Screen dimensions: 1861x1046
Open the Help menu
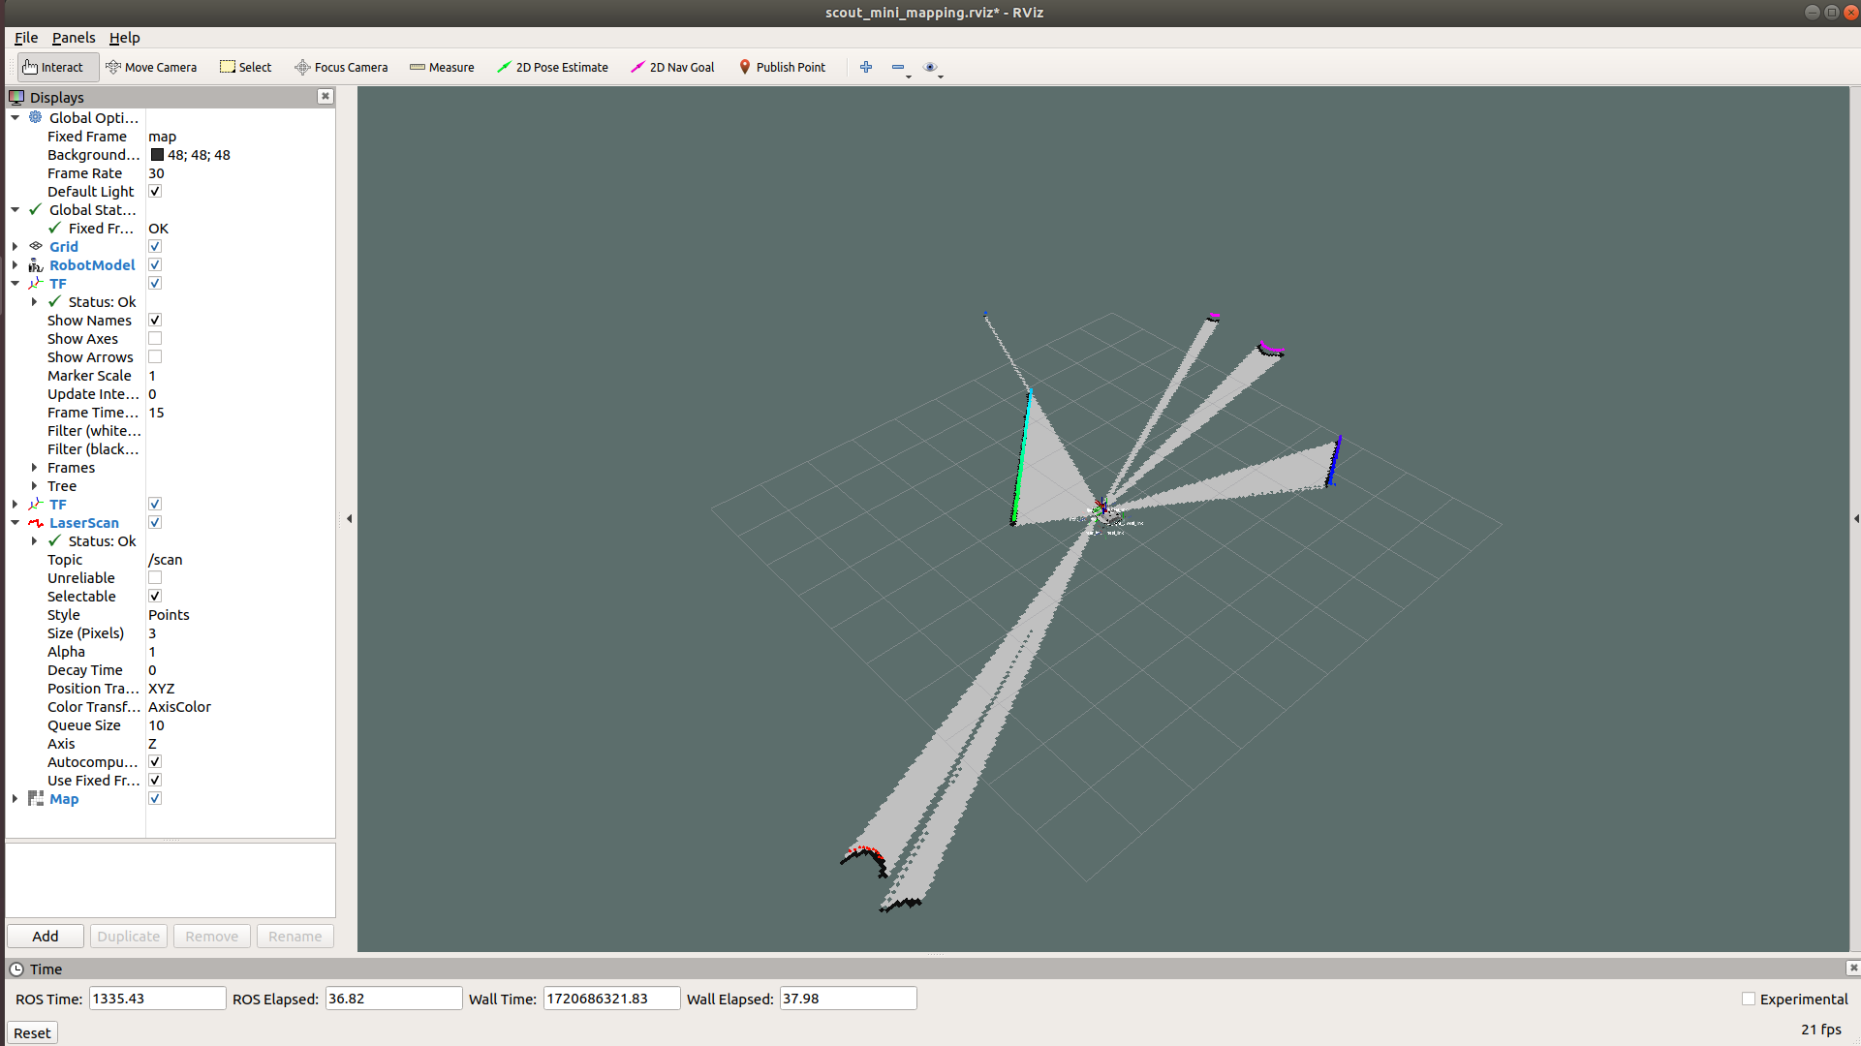click(x=124, y=38)
